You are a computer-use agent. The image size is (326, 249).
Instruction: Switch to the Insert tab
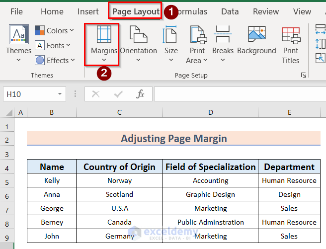point(88,11)
